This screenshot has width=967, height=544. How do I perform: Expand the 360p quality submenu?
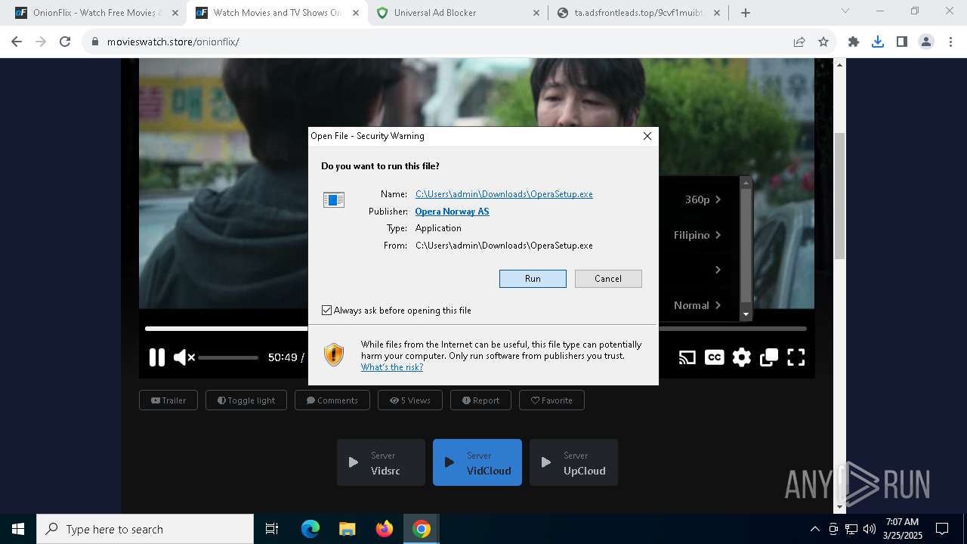(x=703, y=199)
